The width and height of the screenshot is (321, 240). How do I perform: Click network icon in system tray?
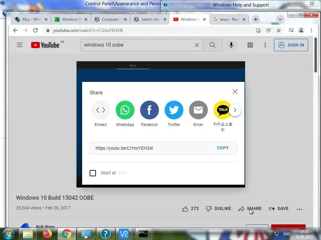click(x=276, y=234)
